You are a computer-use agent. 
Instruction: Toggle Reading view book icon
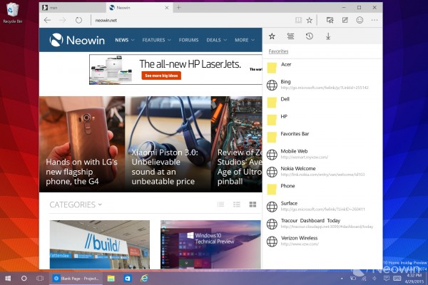(x=297, y=21)
